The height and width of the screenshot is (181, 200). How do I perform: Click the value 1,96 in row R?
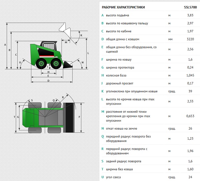(190, 151)
